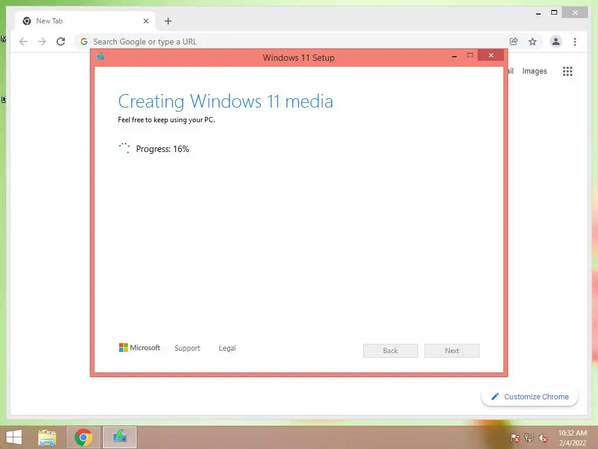This screenshot has height=449, width=598.
Task: Click the Setup window maximize button
Action: [470, 56]
